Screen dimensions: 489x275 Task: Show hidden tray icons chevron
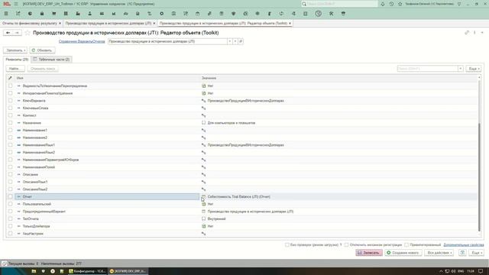tap(441, 271)
